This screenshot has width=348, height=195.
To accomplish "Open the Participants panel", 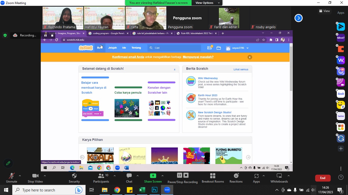I will (101, 176).
